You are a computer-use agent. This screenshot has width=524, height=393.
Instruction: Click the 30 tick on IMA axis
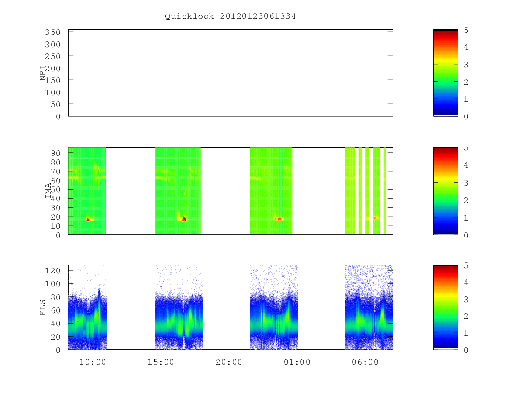tap(55, 208)
